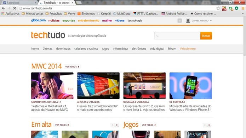Image resolution: width=246 pixels, height=138 pixels.
Task: Close the TechTudo tab
Action: tap(73, 3)
